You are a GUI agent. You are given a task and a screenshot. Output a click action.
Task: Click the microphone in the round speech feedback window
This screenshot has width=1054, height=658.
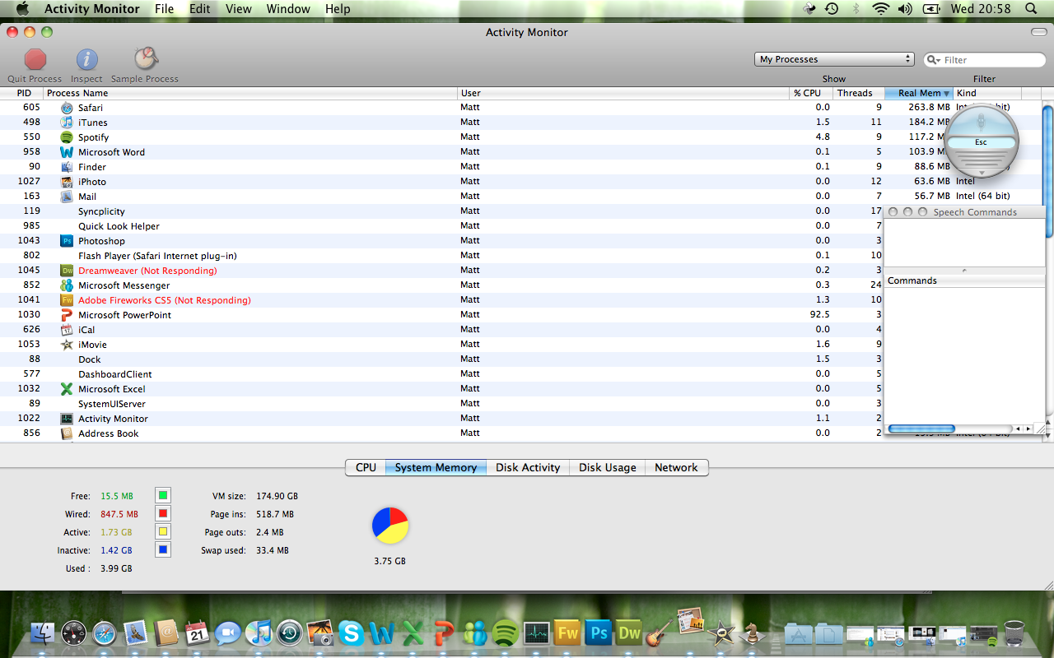click(981, 123)
